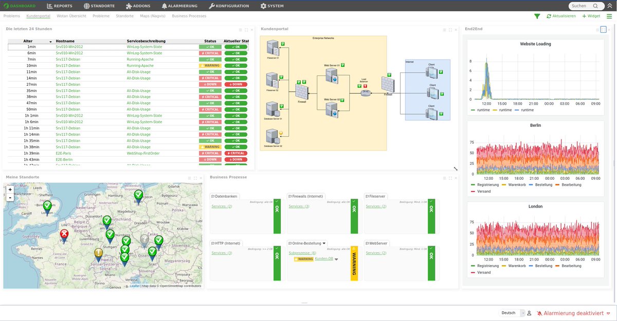
Task: Select the Berlin location marker
Action: [138, 196]
